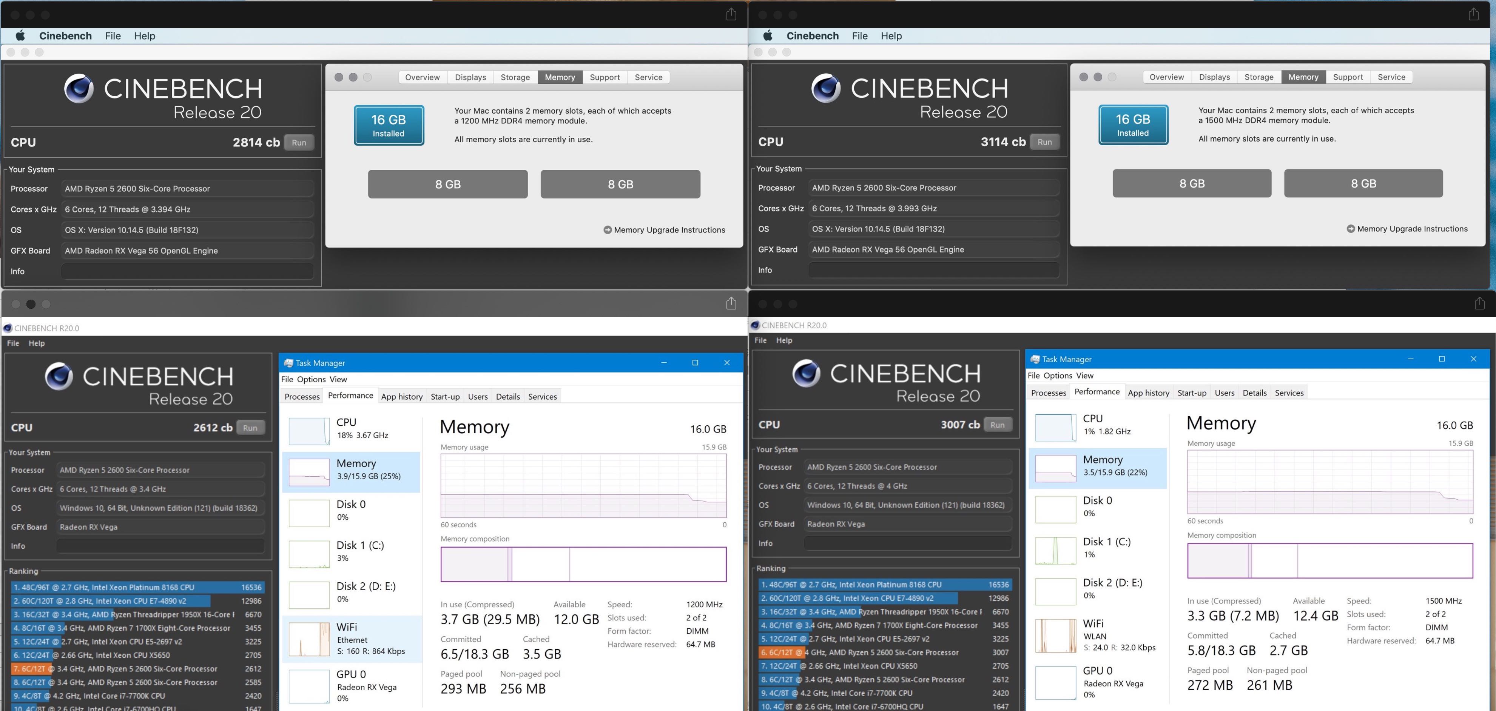The height and width of the screenshot is (711, 1496).
Task: Open Options menu in Task Manager showing 3.9/15.9 GB
Action: click(x=311, y=379)
